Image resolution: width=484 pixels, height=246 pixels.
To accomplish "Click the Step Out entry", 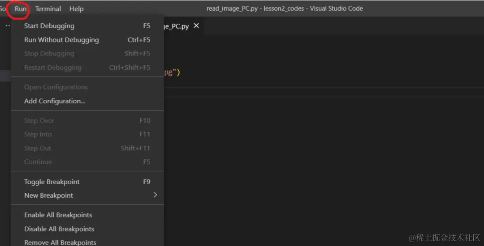I will pyautogui.click(x=87, y=148).
